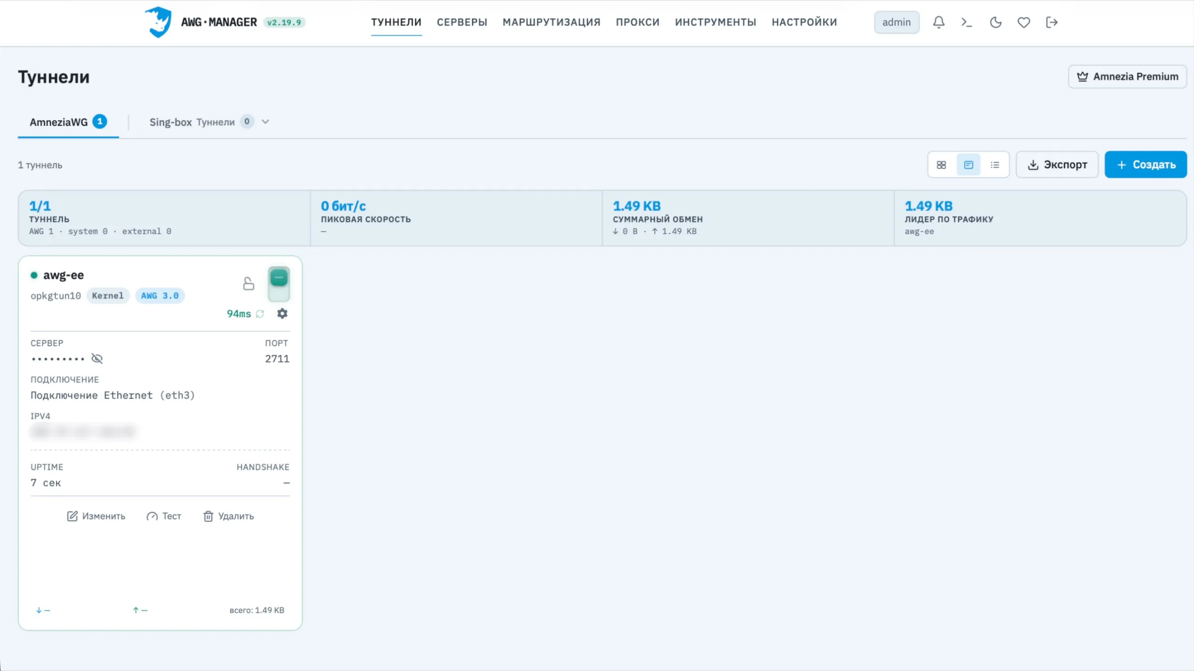This screenshot has width=1194, height=671.
Task: Open the Настройки menu
Action: click(x=804, y=22)
